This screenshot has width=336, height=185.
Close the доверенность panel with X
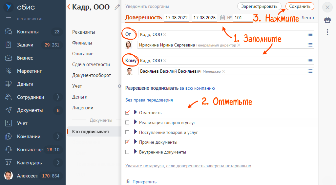pos(327,7)
